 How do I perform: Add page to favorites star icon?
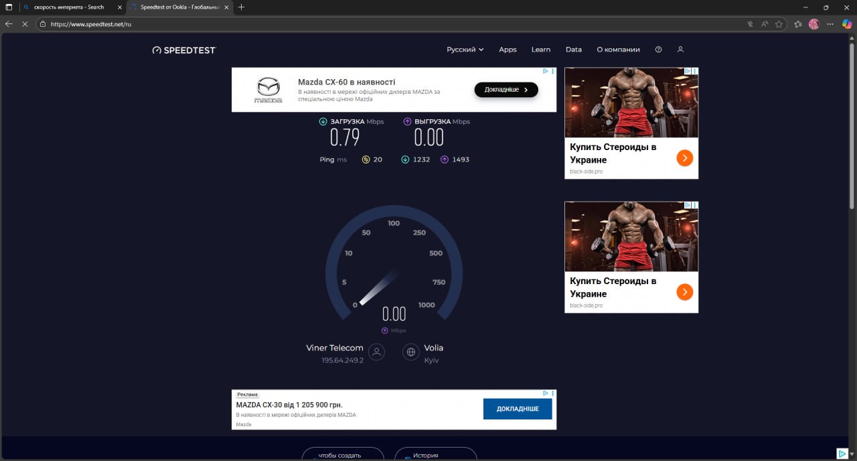tap(779, 24)
